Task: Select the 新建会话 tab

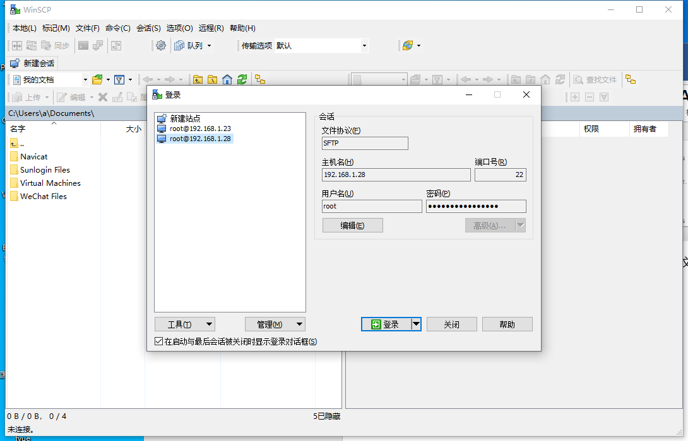Action: [x=33, y=64]
